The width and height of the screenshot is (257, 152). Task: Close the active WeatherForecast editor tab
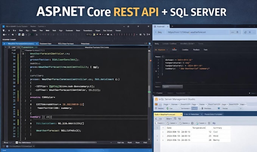tap(37, 44)
